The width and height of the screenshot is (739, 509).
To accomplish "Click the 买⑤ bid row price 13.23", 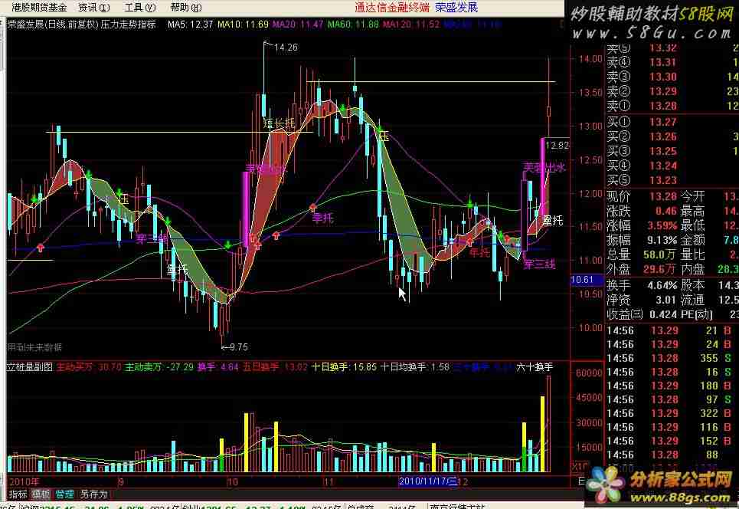I will (663, 181).
